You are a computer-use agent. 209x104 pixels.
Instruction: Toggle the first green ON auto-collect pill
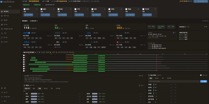point(26,5)
